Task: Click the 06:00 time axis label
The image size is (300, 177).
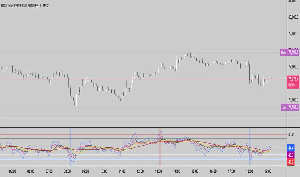Action: 31,172
